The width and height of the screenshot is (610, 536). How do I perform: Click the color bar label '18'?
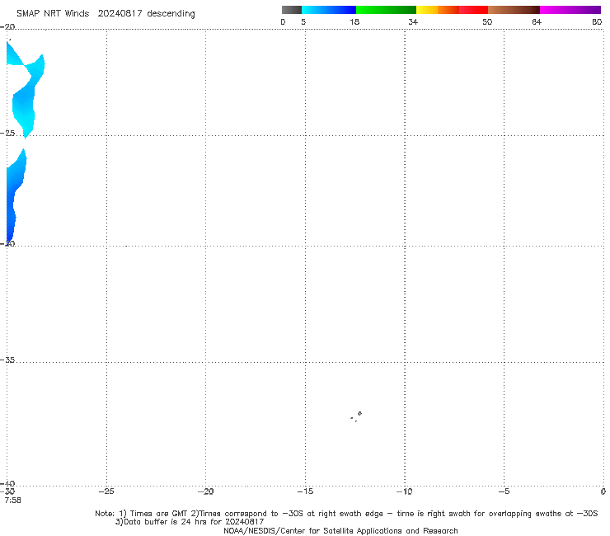coord(354,22)
